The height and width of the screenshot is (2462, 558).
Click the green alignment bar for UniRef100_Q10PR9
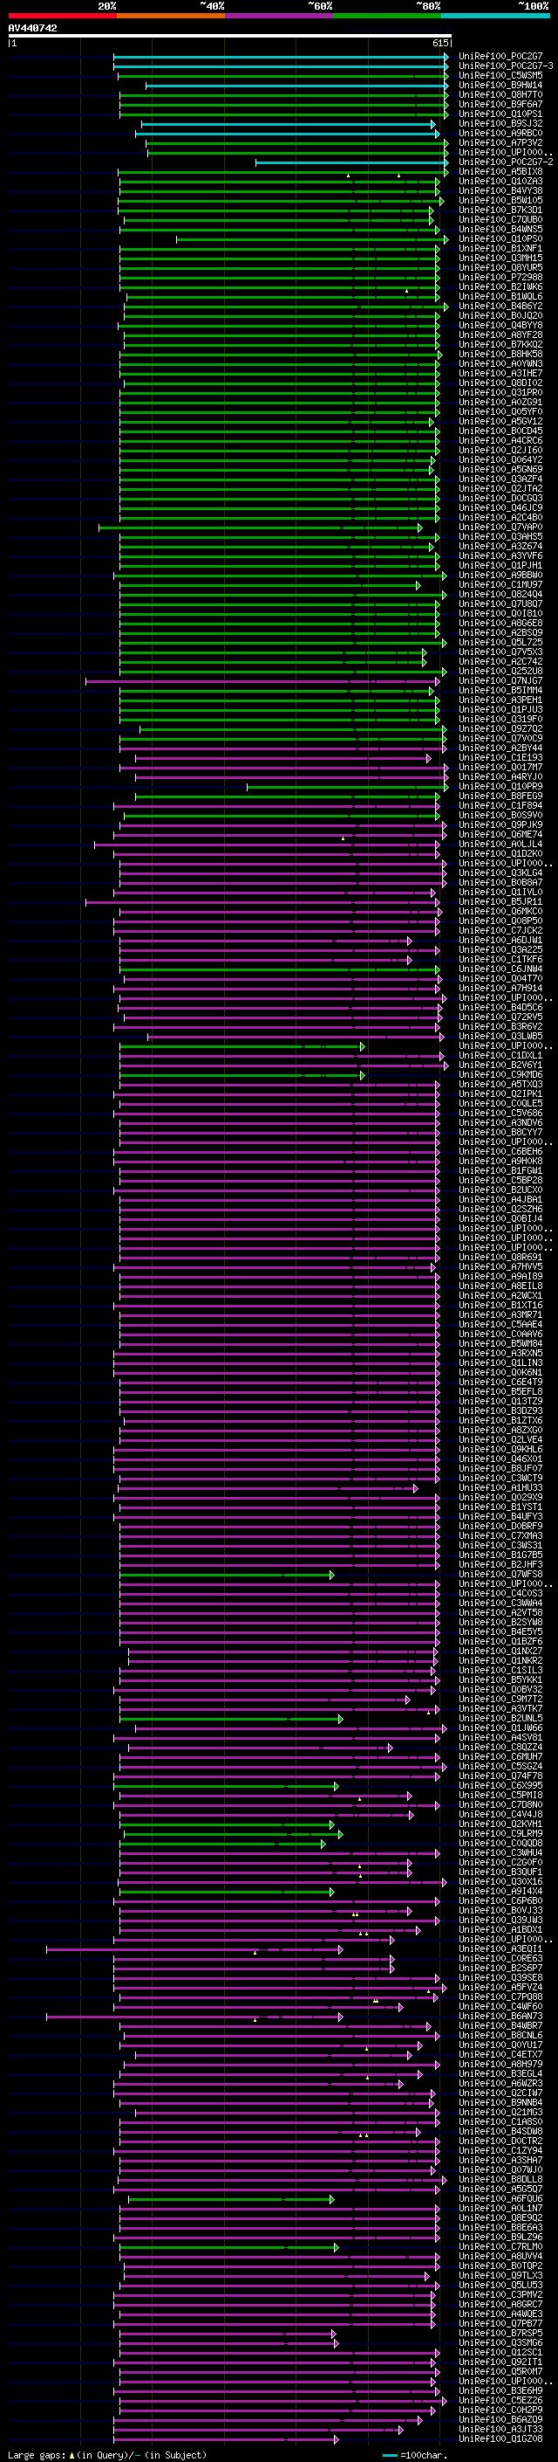pos(347,787)
